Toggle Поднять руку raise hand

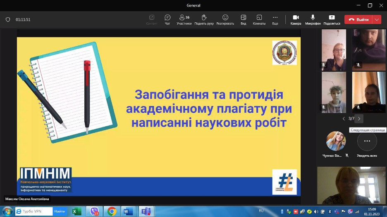[x=204, y=19]
